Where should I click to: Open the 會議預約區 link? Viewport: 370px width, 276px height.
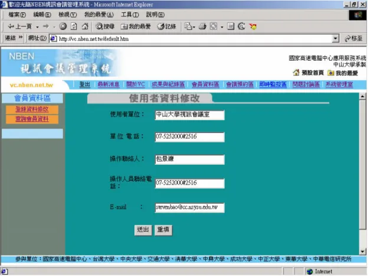(x=240, y=84)
